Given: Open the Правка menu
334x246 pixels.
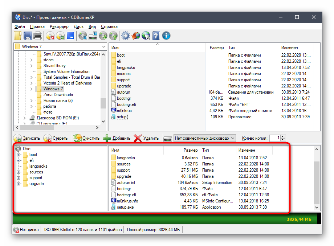Looking at the screenshot, I should pyautogui.click(x=37, y=26).
